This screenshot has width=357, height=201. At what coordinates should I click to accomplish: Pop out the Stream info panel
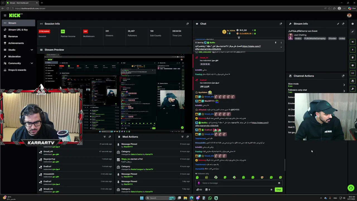343,24
